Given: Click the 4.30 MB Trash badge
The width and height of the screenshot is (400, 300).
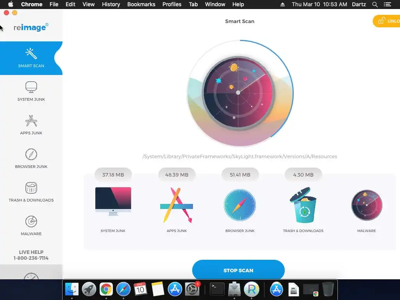Looking at the screenshot, I should pyautogui.click(x=303, y=175).
